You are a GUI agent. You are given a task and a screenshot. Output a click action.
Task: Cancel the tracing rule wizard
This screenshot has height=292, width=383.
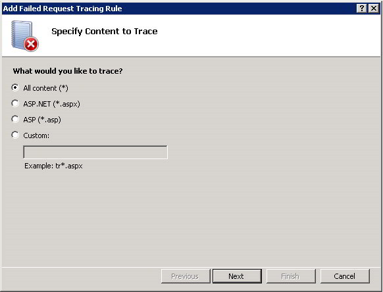point(345,276)
